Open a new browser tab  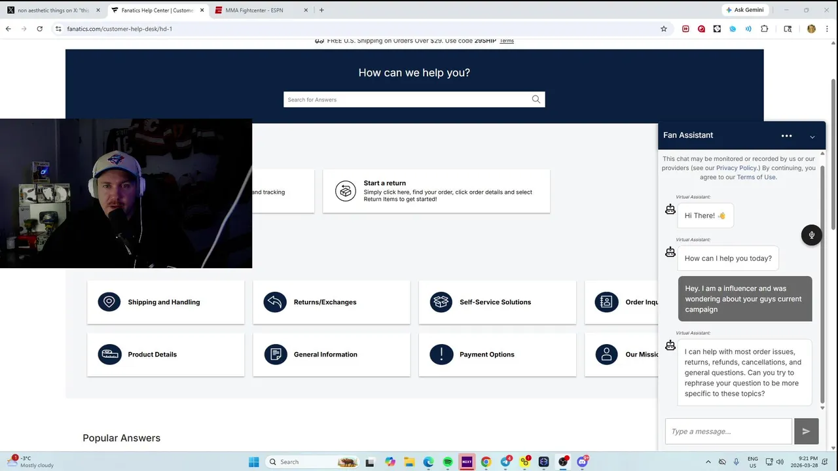point(321,10)
